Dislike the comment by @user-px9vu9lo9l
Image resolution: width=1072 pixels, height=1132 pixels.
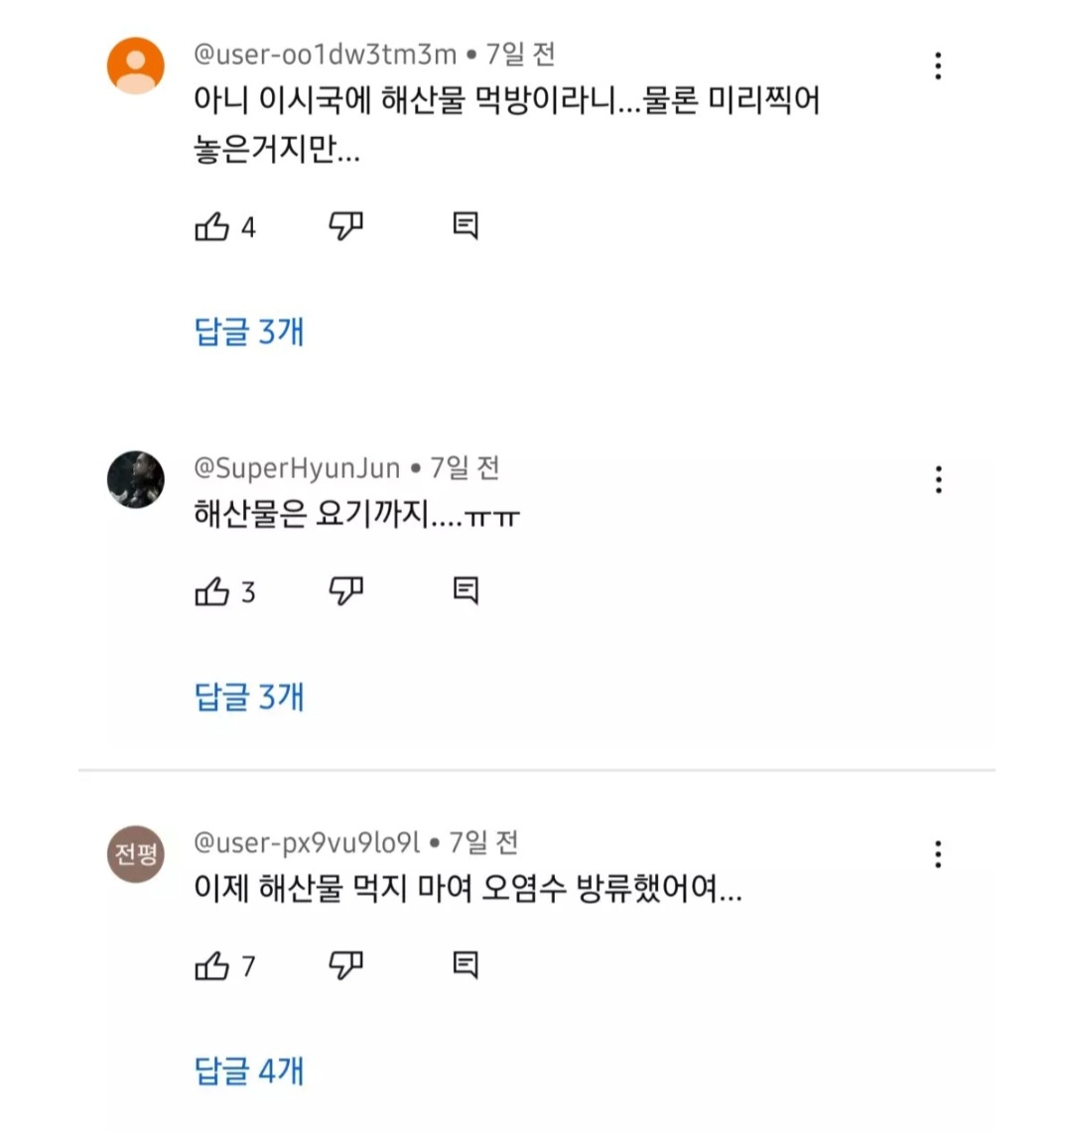click(345, 965)
